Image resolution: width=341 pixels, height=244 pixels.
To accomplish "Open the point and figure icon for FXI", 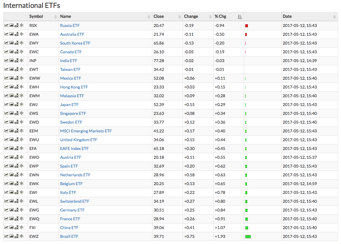I will point(16,228).
